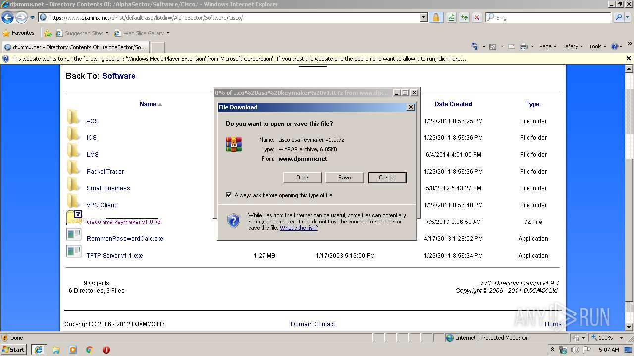
Task: Open the Small Business folder link
Action: 108,188
